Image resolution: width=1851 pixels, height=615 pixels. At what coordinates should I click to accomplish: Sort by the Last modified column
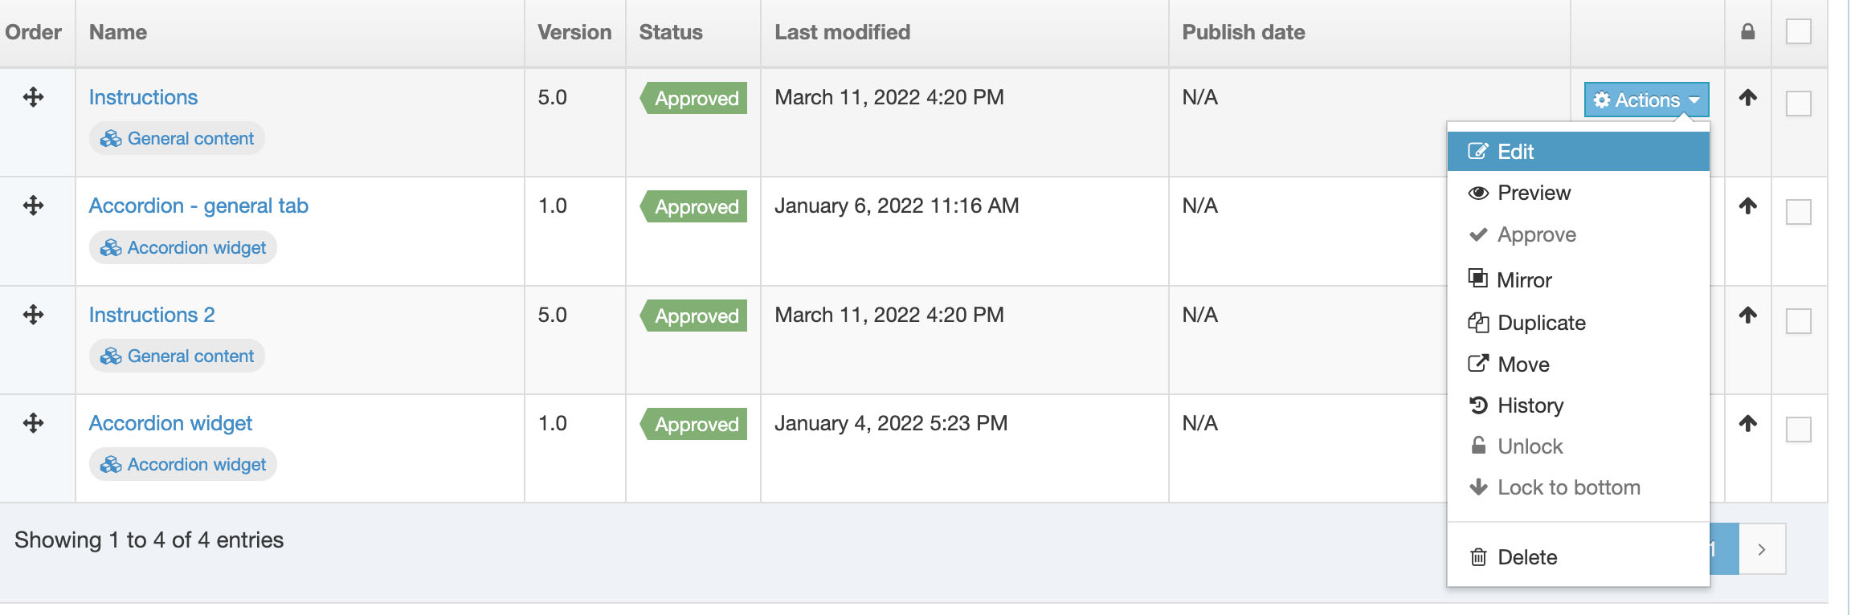tap(842, 32)
